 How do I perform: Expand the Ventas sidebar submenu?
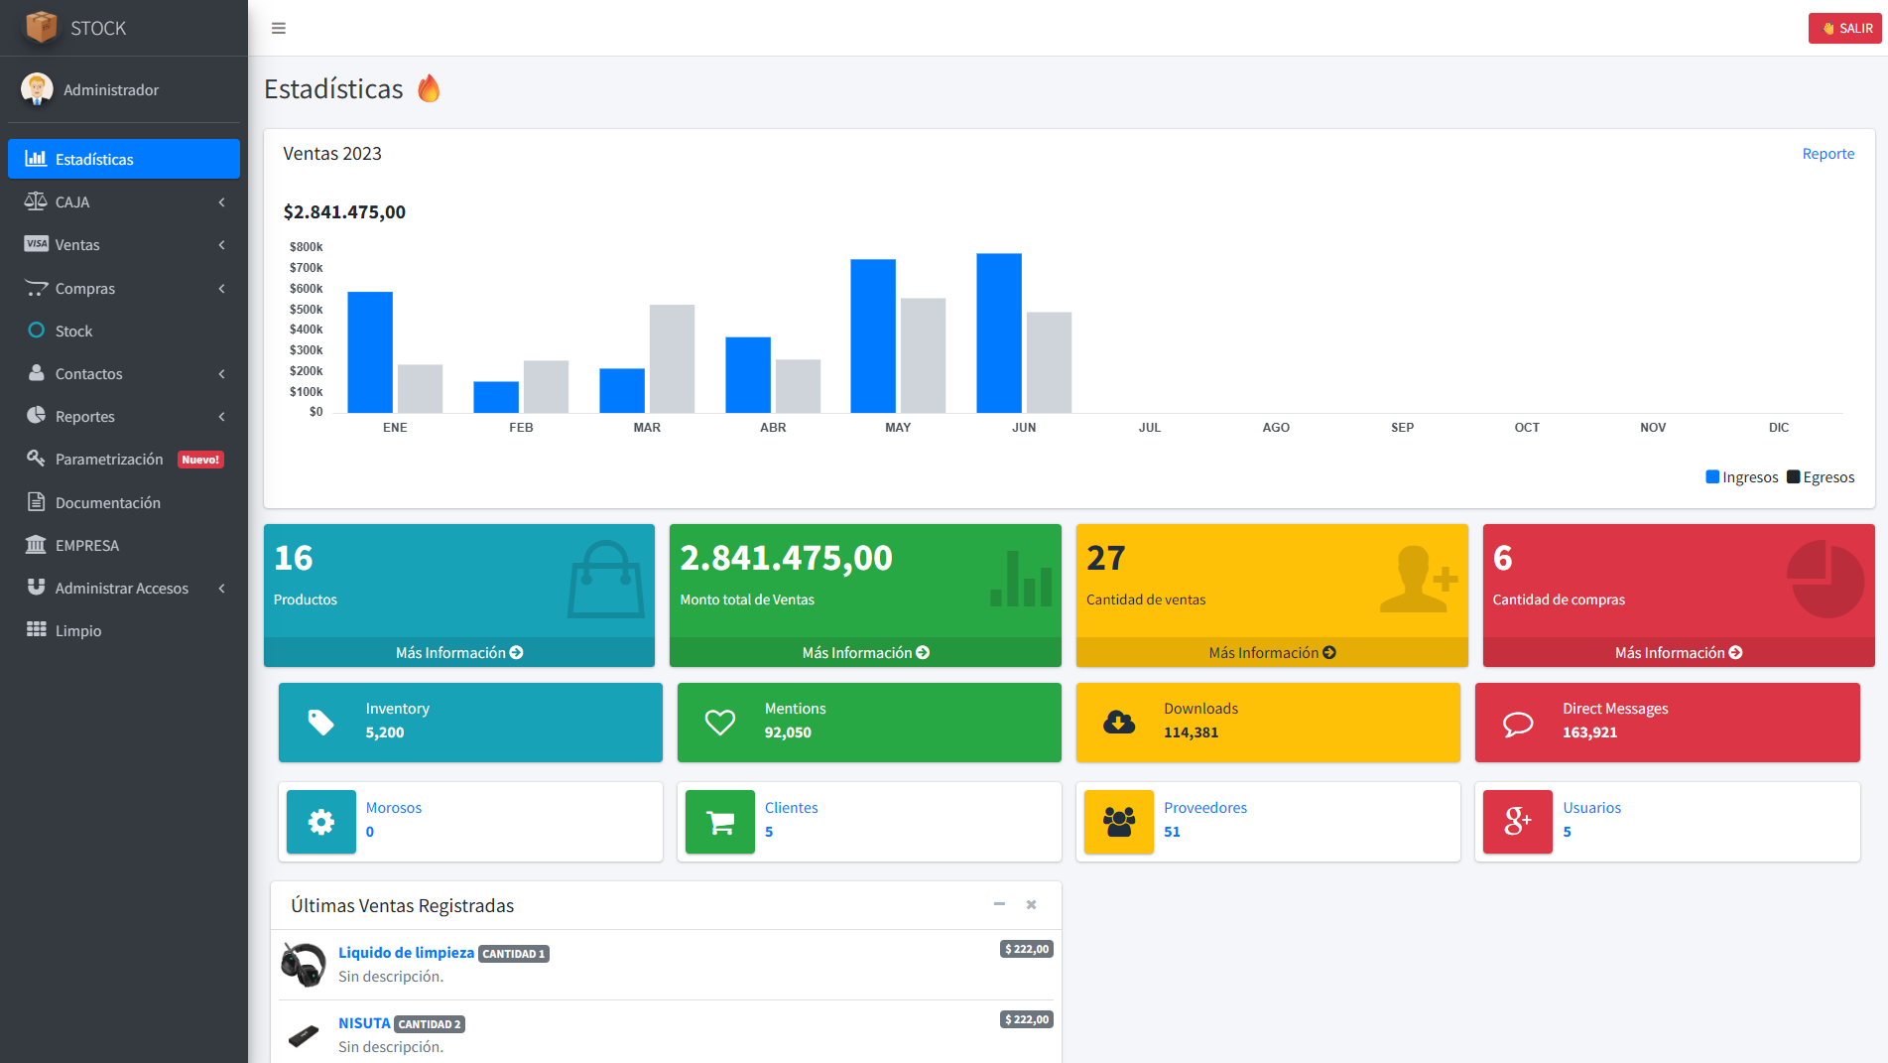(x=124, y=245)
